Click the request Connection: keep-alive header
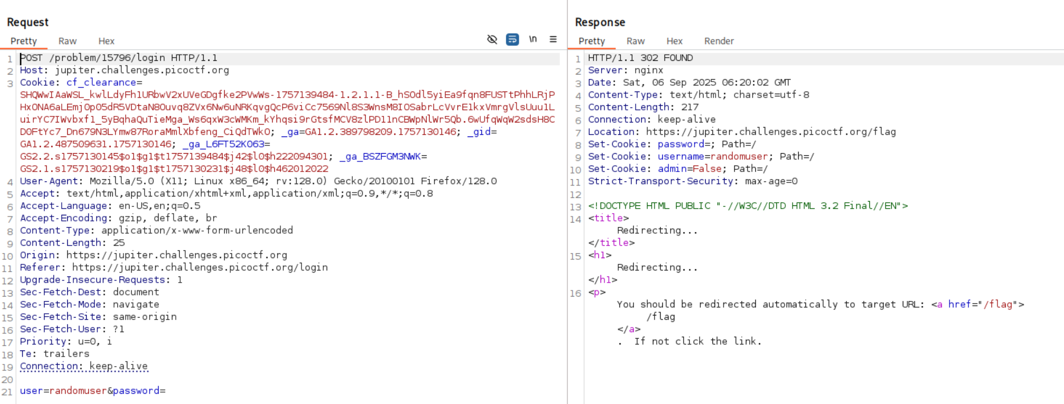Image resolution: width=1064 pixels, height=404 pixels. (84, 366)
